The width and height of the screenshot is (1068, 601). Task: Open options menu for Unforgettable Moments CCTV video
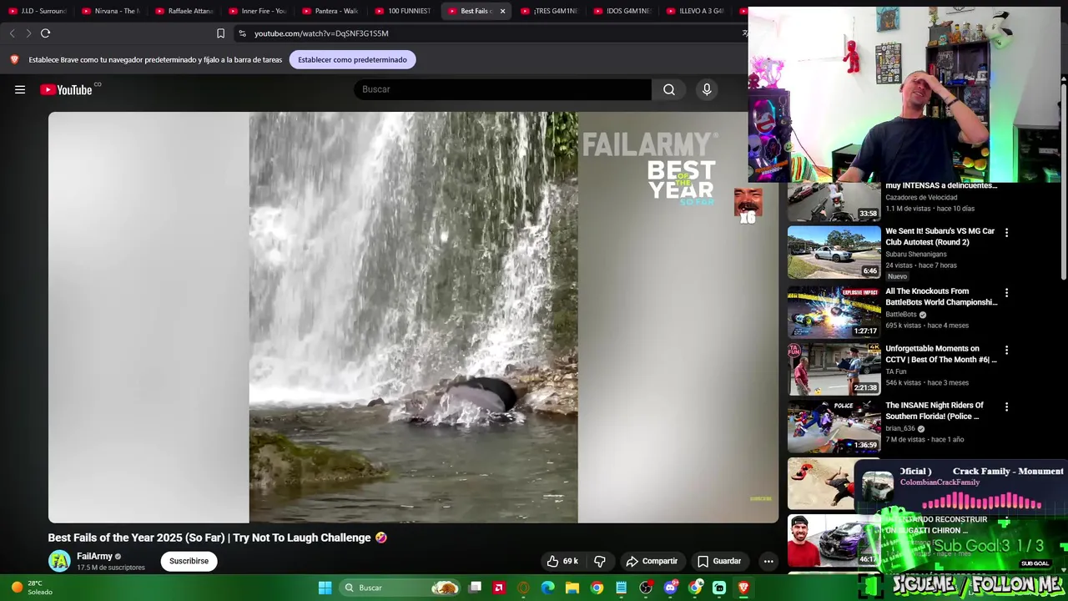pyautogui.click(x=1006, y=350)
